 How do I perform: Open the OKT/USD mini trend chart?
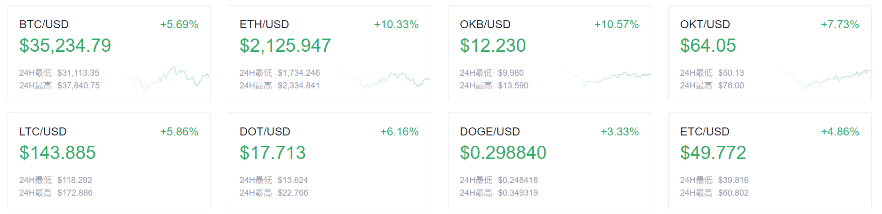(824, 79)
